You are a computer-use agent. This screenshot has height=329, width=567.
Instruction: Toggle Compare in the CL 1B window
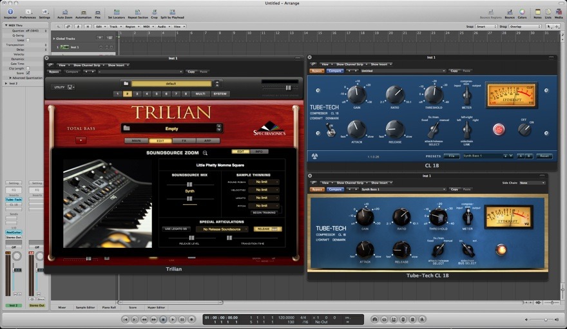(335, 71)
